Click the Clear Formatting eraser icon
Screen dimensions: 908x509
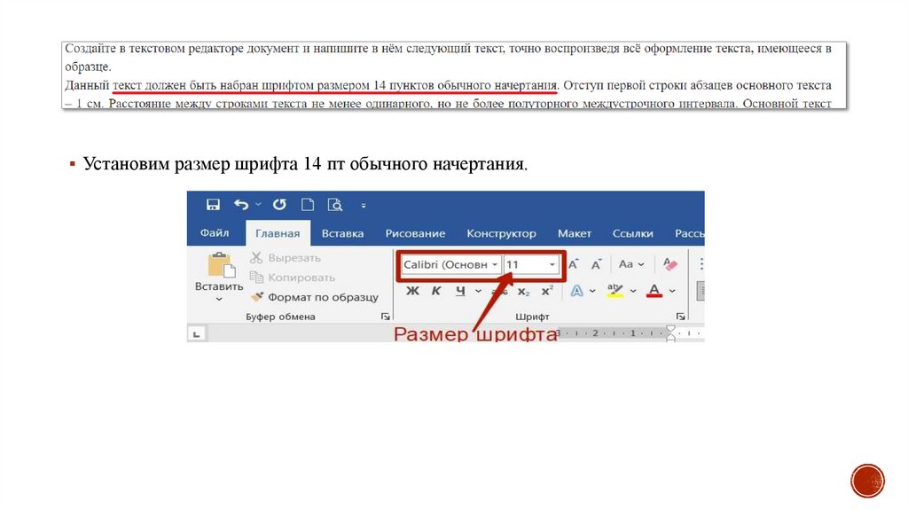[670, 264]
